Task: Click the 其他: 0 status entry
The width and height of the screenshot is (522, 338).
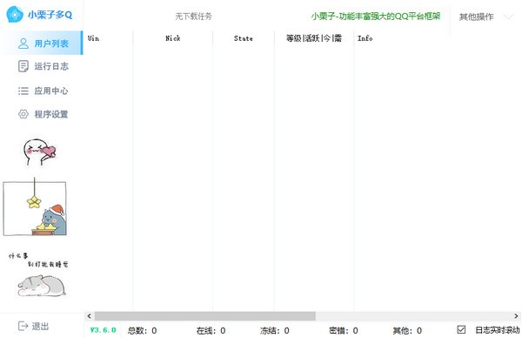Action: click(x=407, y=330)
